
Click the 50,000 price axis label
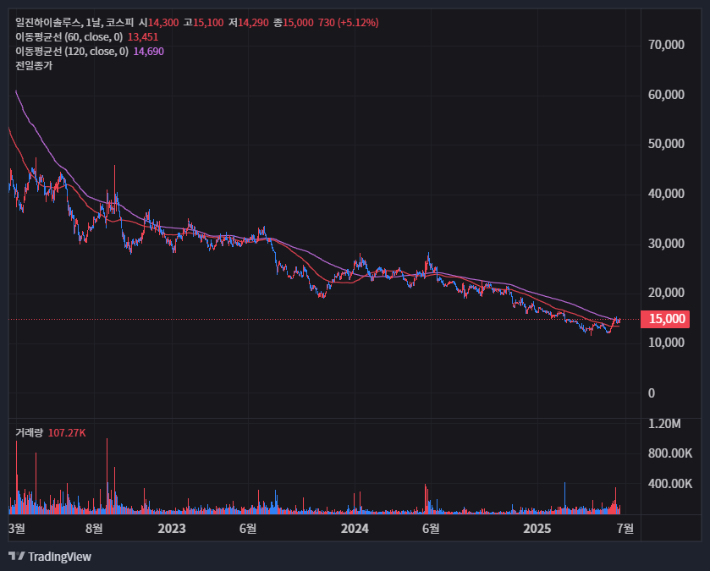click(x=666, y=144)
